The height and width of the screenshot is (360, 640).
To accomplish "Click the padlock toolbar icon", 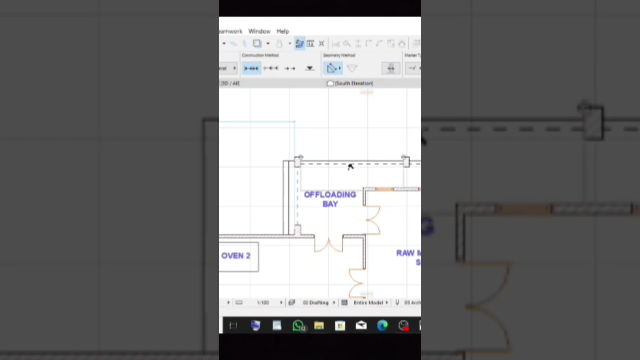I will pyautogui.click(x=279, y=43).
